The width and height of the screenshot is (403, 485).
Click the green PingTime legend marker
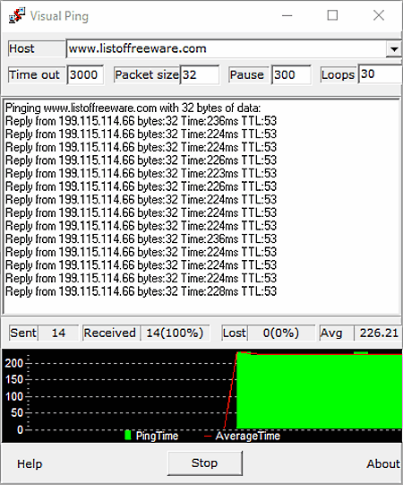coord(128,436)
